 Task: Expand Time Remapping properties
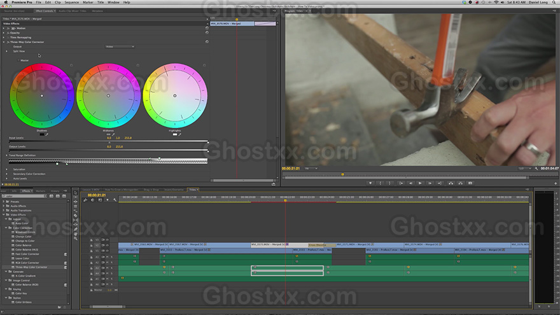point(4,38)
